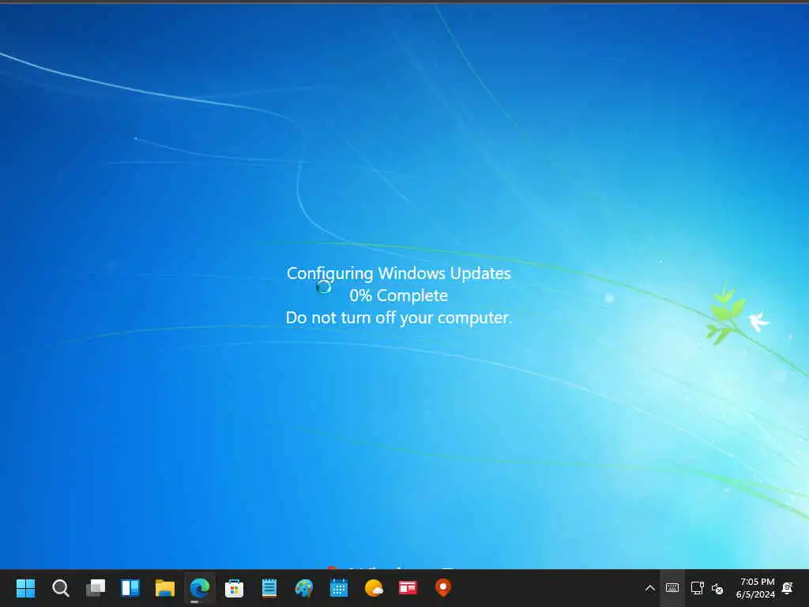Launch File Explorer from taskbar
The image size is (809, 607).
(165, 588)
